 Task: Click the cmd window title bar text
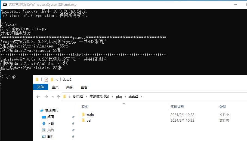[x=42, y=5]
